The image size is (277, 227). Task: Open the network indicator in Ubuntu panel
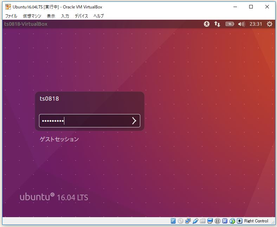(x=217, y=24)
